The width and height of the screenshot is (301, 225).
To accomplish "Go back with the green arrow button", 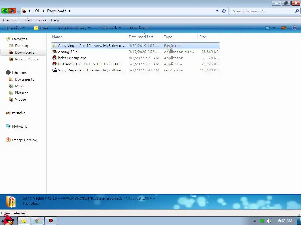I will [x=5, y=11].
